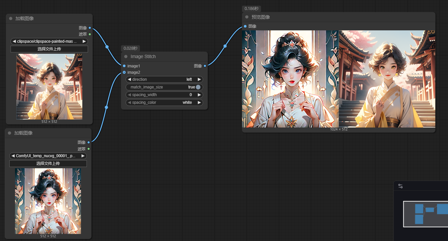
Task: Toggle the match_image_size switch
Action: pyautogui.click(x=198, y=87)
